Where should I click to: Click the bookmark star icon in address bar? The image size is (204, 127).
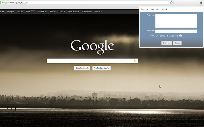[x=171, y=3]
